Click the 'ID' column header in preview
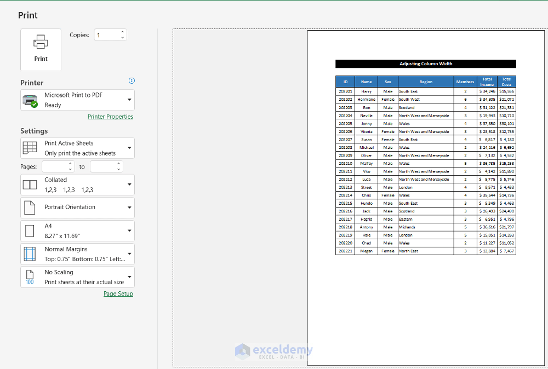 coord(345,82)
